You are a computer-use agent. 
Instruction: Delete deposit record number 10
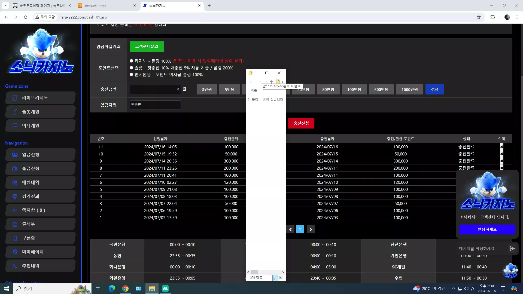pyautogui.click(x=502, y=154)
